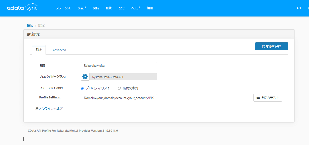The width and height of the screenshot is (309, 145).
Task: Go to the 変換 page
Action: click(x=96, y=8)
